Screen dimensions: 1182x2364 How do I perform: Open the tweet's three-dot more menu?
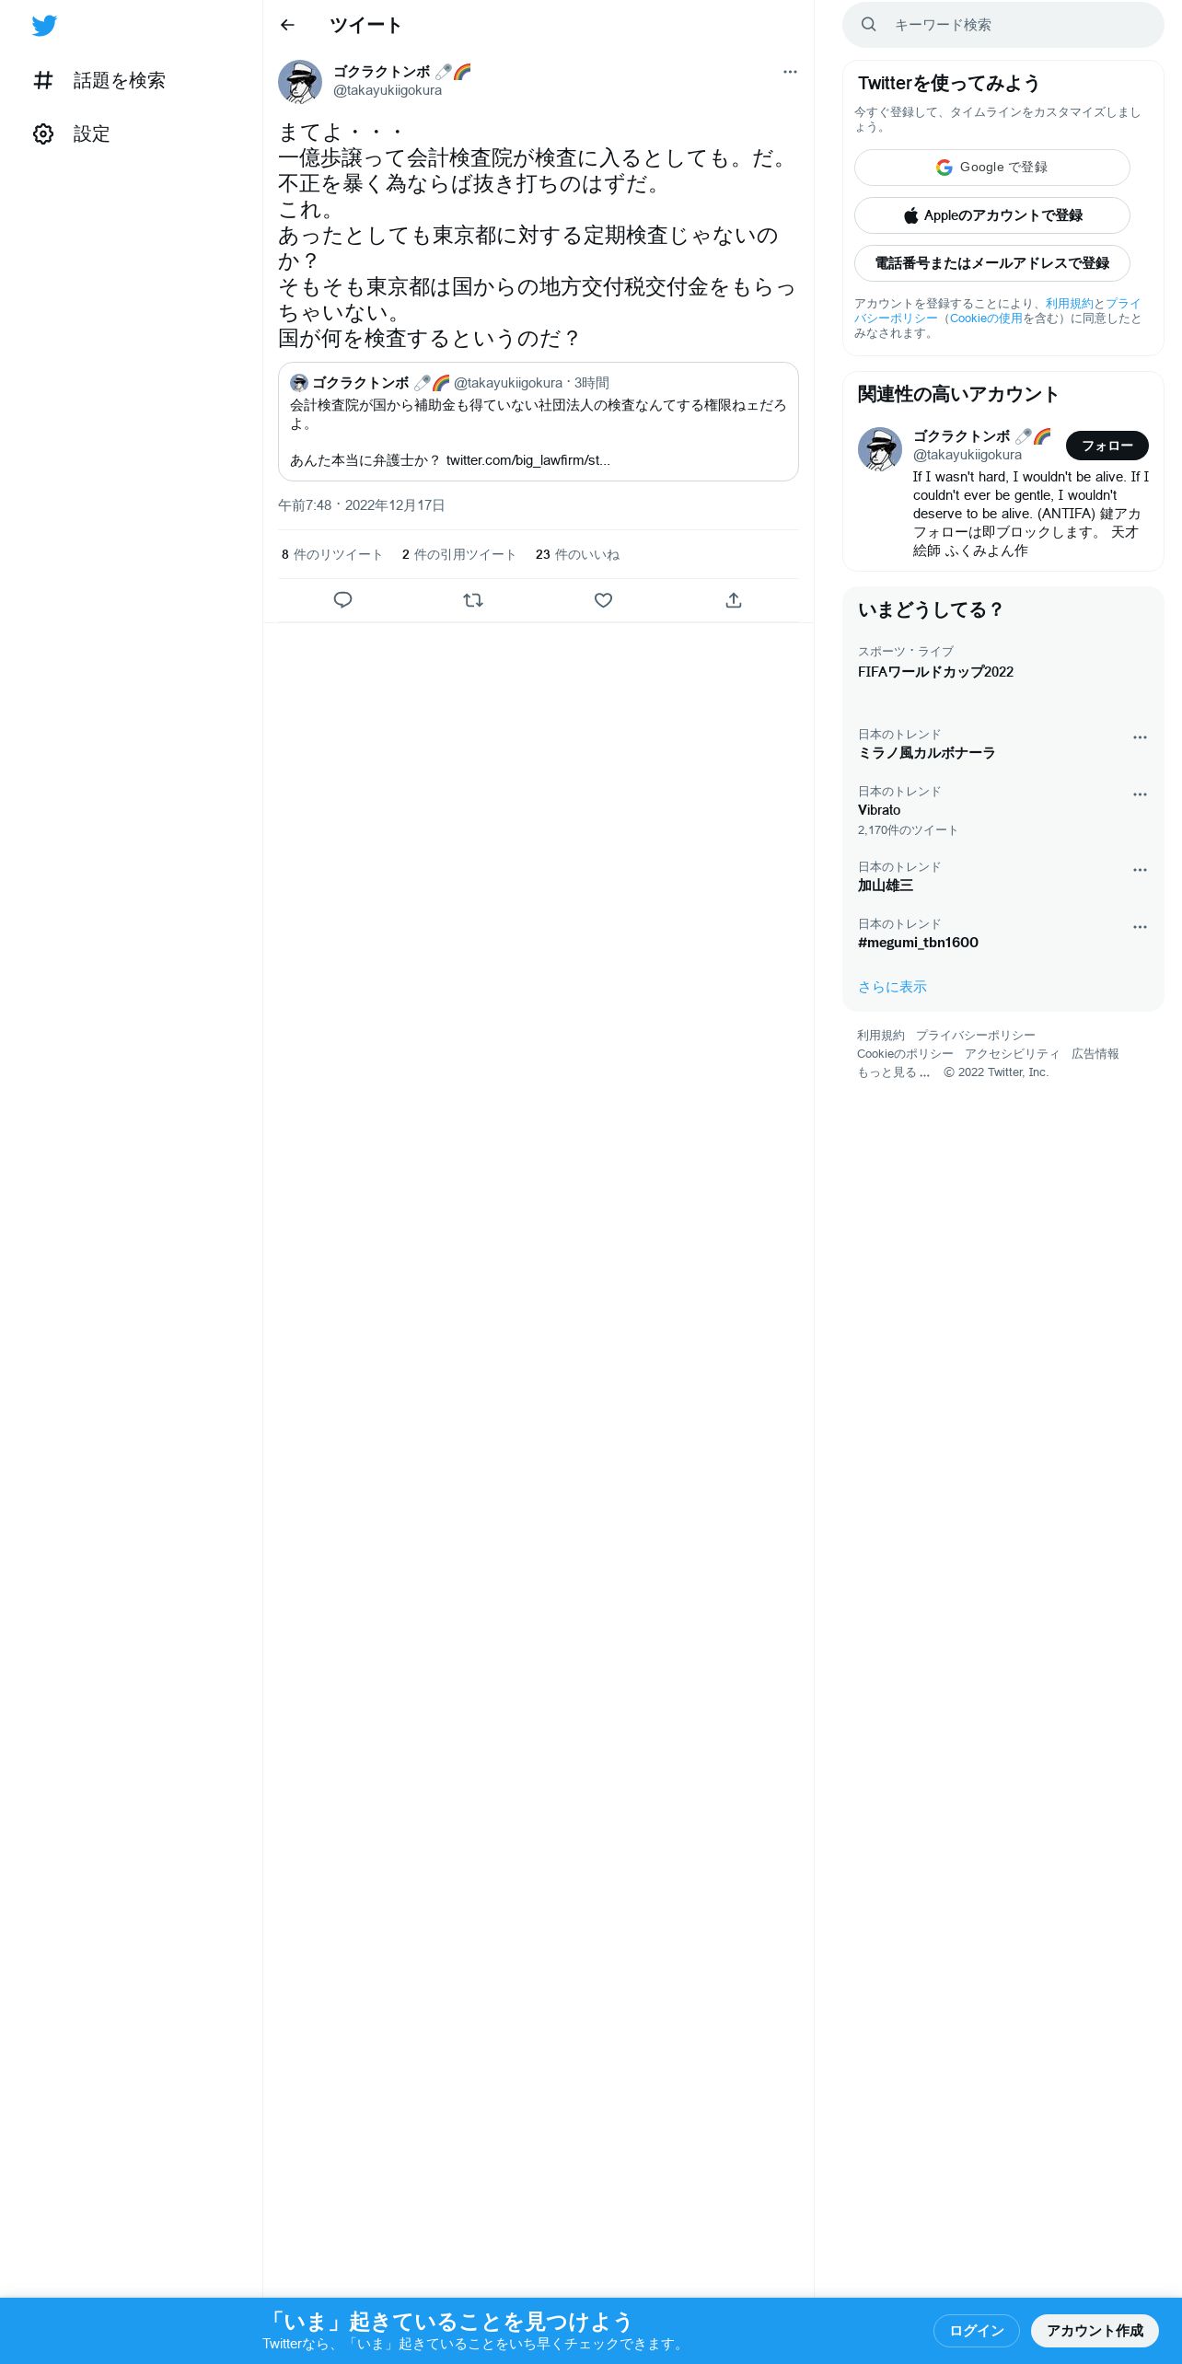(x=790, y=72)
